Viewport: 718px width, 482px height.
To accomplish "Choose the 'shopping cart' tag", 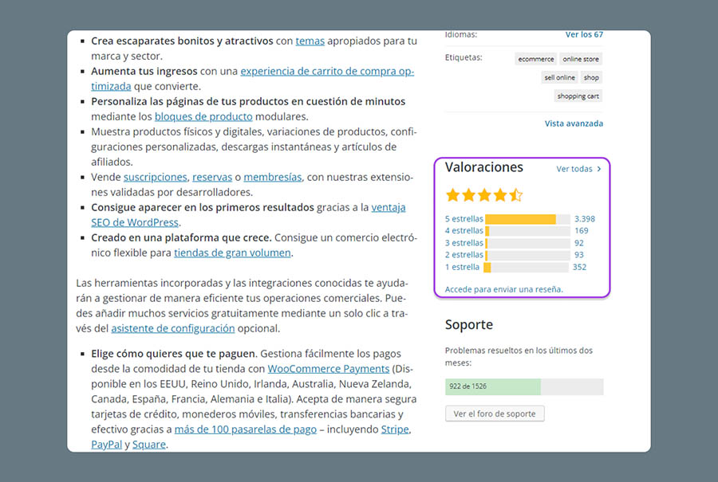I will point(578,96).
